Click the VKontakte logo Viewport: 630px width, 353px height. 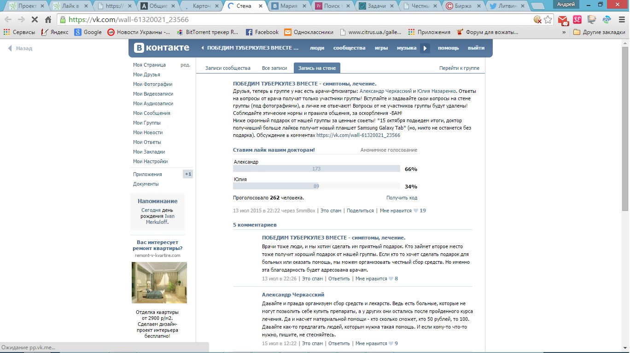[x=161, y=48]
